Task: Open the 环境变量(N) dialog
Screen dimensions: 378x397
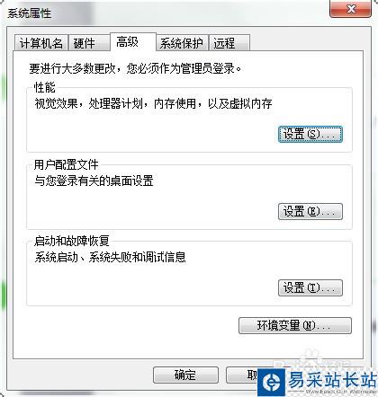Action: tap(295, 325)
